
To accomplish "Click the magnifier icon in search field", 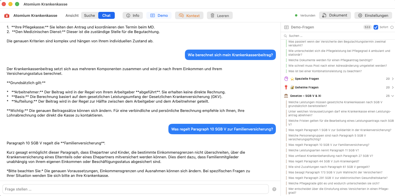I will 286,36.
